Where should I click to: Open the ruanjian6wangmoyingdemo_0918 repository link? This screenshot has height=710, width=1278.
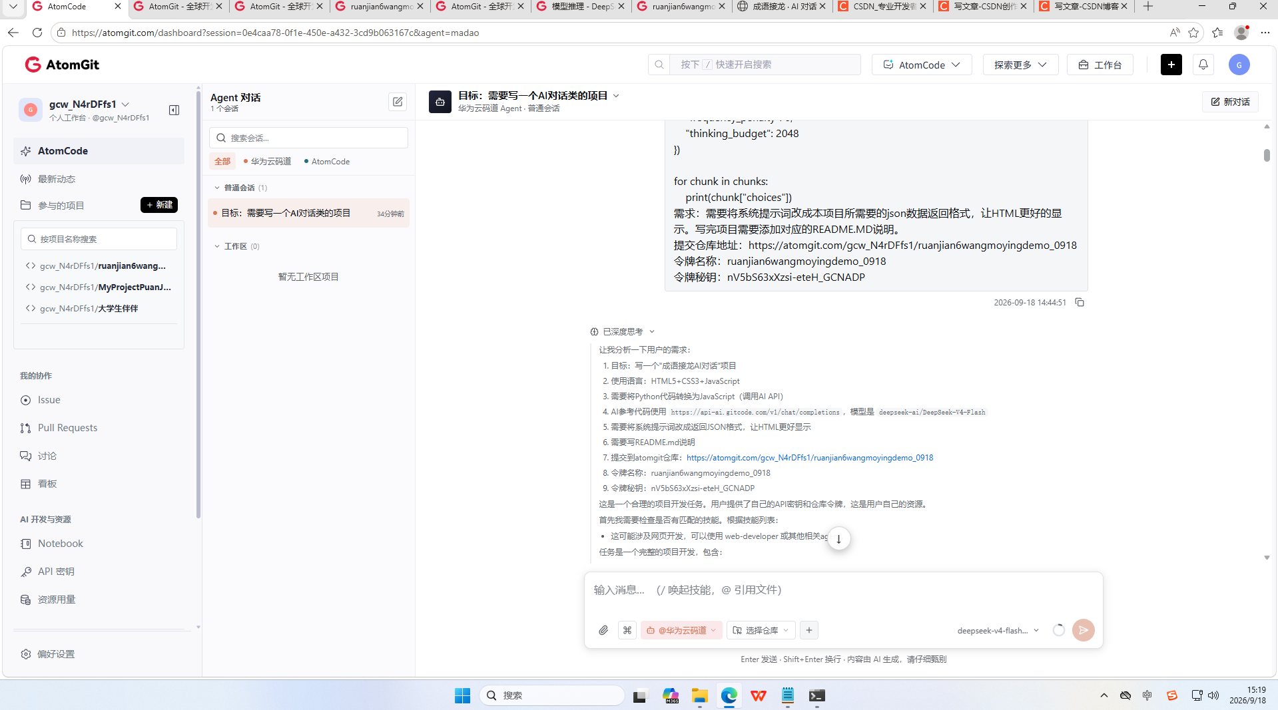pyautogui.click(x=809, y=458)
